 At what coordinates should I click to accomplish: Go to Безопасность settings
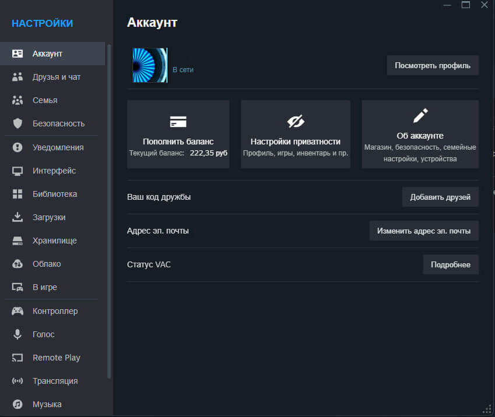click(52, 123)
